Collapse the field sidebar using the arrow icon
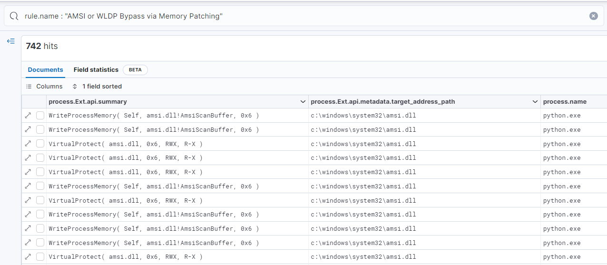 10,41
